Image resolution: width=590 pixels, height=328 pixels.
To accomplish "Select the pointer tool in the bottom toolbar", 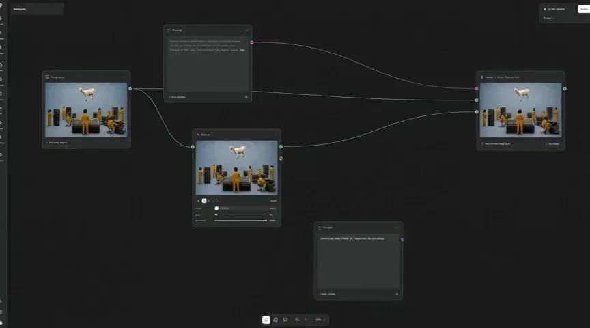I will point(266,320).
